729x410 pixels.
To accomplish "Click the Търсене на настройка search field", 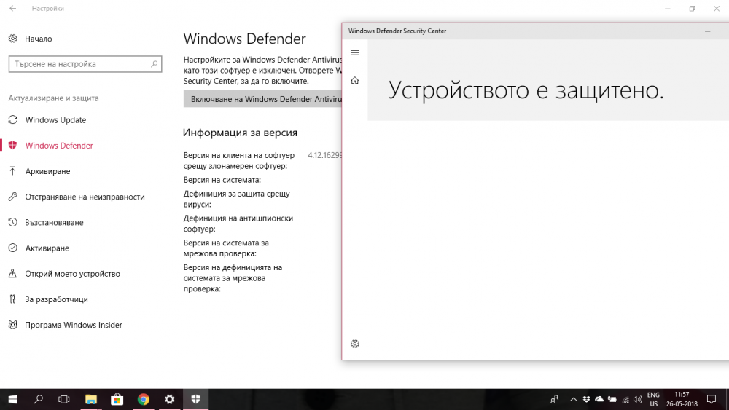I will 85,64.
